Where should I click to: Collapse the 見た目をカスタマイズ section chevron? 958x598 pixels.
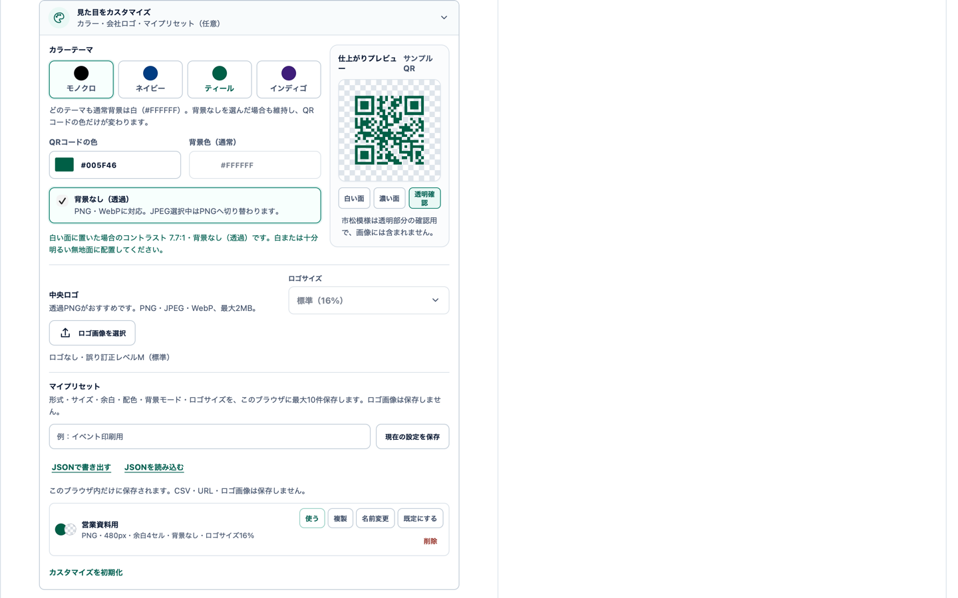[444, 18]
